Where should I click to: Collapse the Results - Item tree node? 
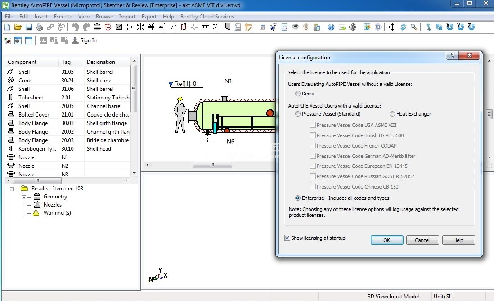pos(12,189)
